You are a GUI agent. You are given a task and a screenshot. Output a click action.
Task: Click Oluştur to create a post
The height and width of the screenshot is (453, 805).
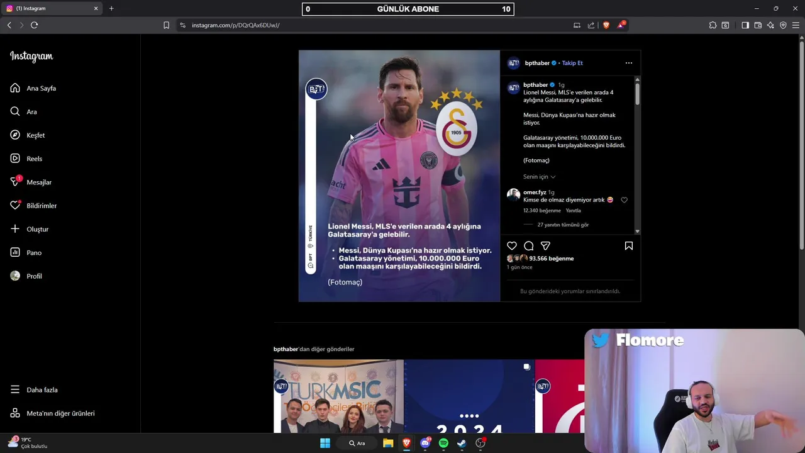30,229
